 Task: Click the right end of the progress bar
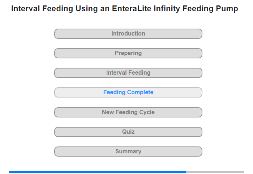tap(243, 172)
